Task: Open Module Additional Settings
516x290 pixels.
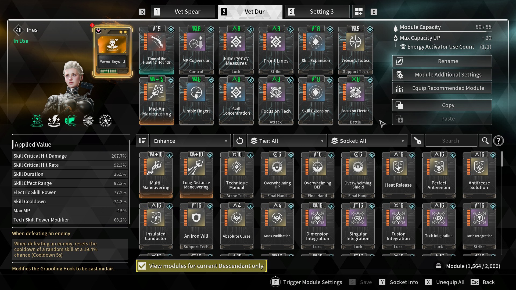Action: pos(442,75)
